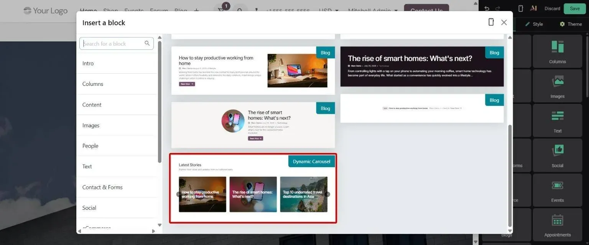Viewport: 589px width, 245px height.
Task: Open the Theme tab
Action: click(571, 24)
